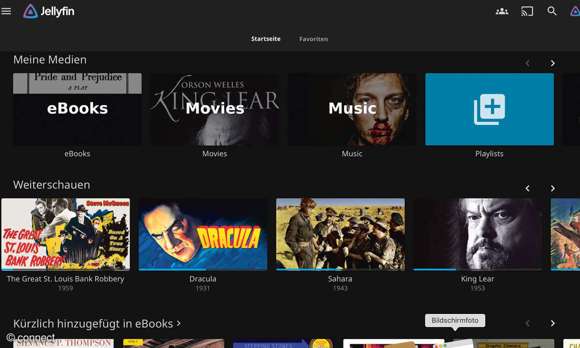Click the Music label under the card
Viewport: 580px width, 348px height.
coord(352,154)
